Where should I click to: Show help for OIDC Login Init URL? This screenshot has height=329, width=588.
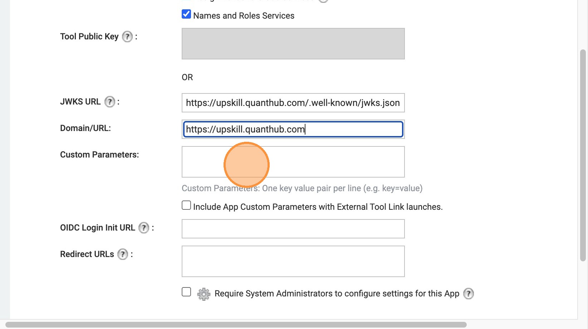(143, 228)
